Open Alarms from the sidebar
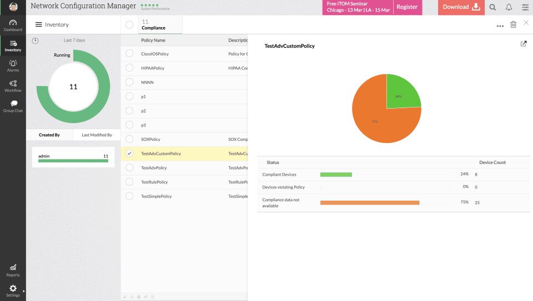 pos(13,65)
